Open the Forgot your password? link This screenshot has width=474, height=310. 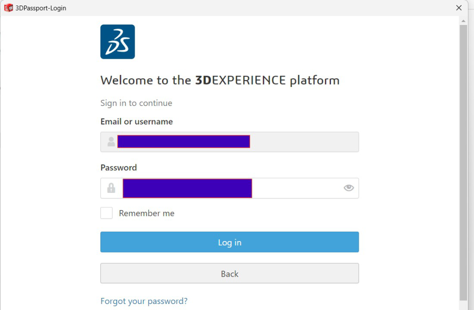click(x=144, y=301)
